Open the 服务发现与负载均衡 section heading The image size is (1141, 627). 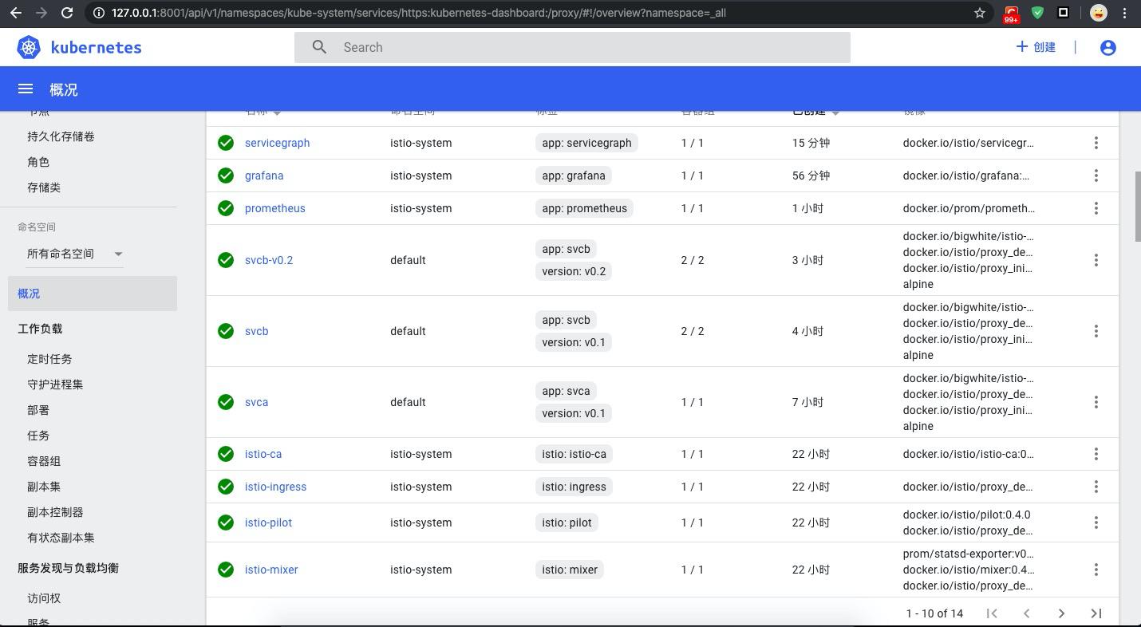[x=68, y=568]
